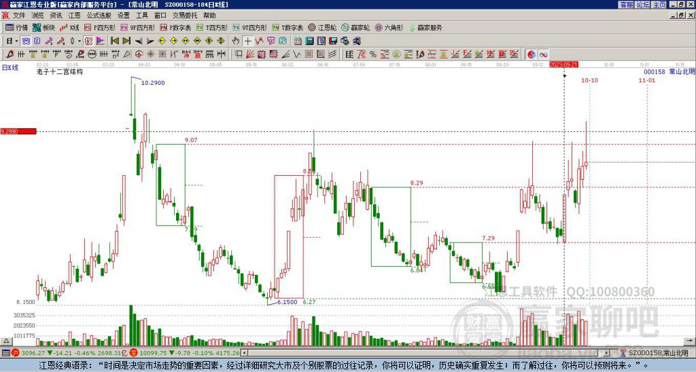The width and height of the screenshot is (696, 372).
Task: Open the 行情 market quotes view
Action: click(16, 27)
